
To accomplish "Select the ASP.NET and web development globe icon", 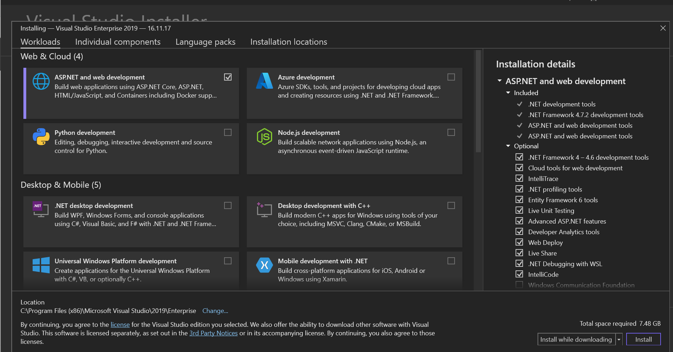I will click(x=41, y=81).
